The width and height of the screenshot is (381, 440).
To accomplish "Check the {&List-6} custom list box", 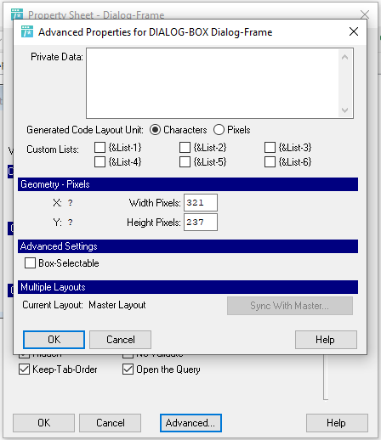I will coord(270,162).
